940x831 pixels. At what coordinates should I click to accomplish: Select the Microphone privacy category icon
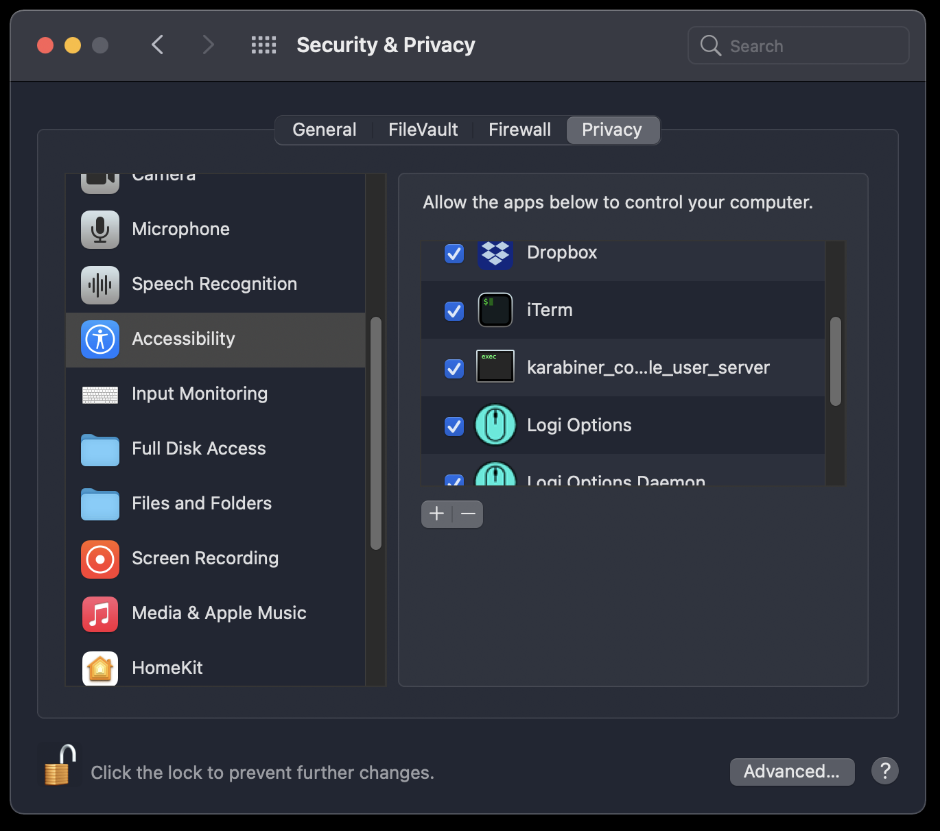[x=99, y=230]
